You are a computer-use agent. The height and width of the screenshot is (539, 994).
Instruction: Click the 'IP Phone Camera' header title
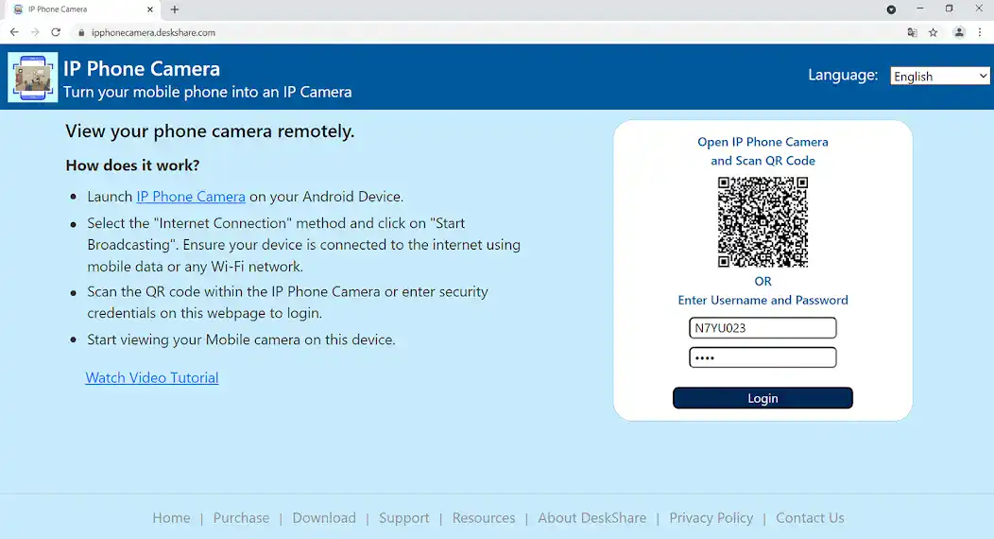[x=142, y=68]
